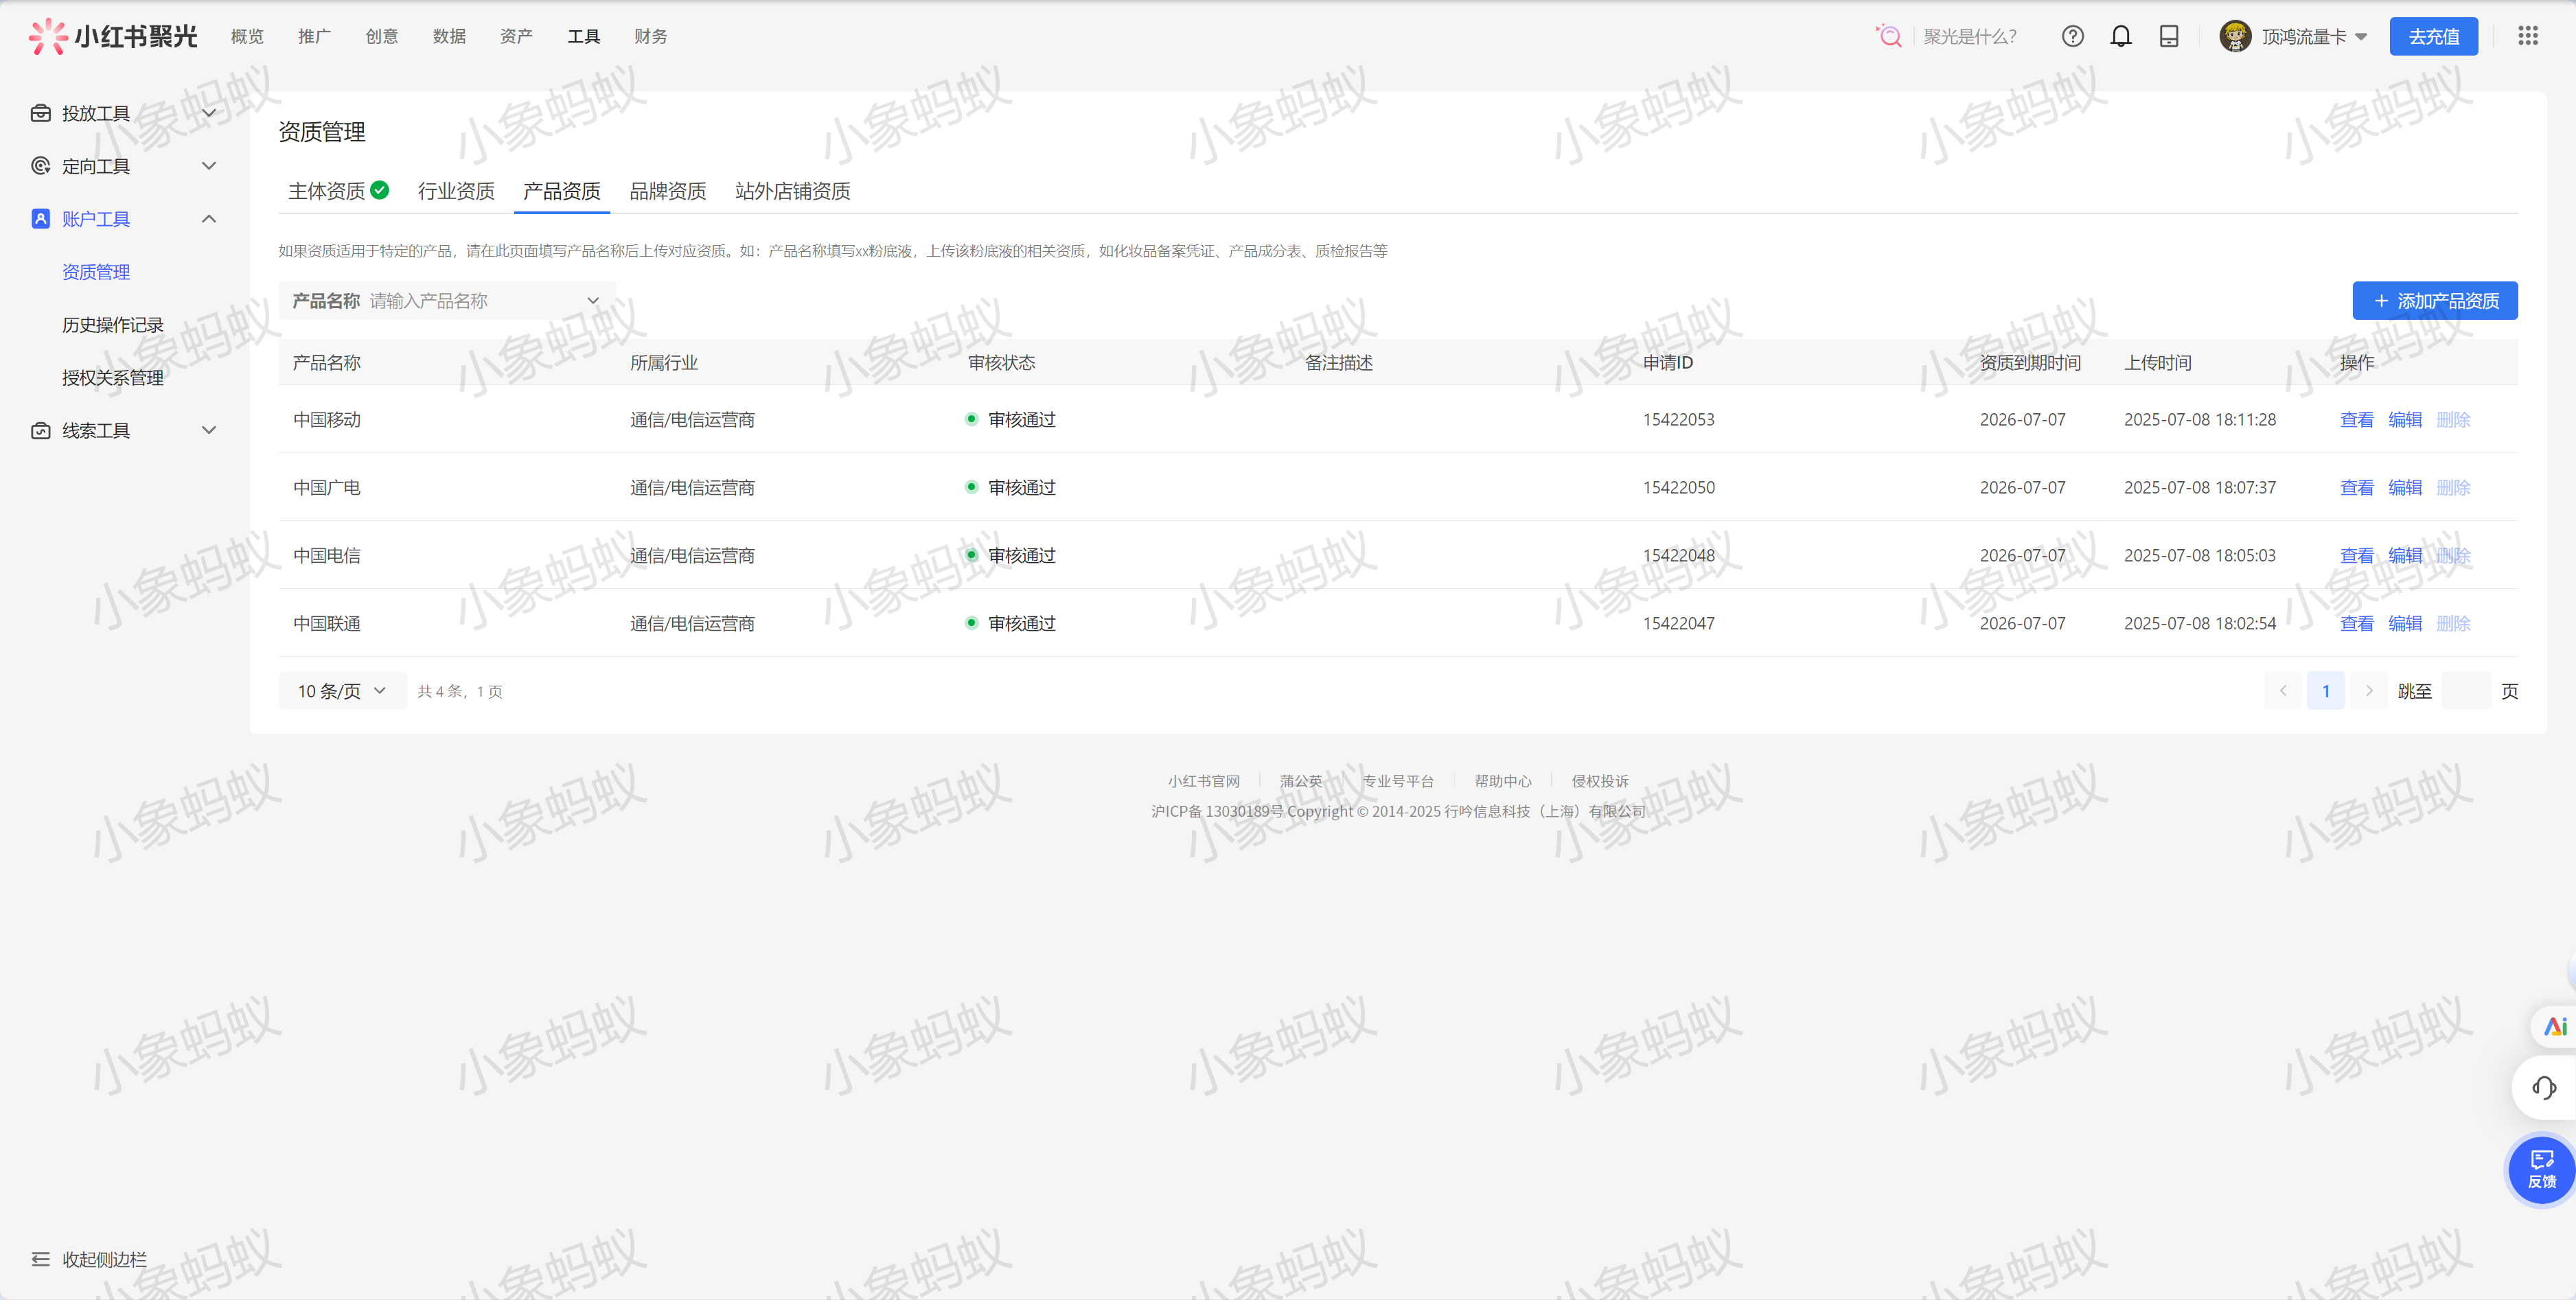Open the 产品名称 filter dropdown arrow

pyautogui.click(x=593, y=301)
